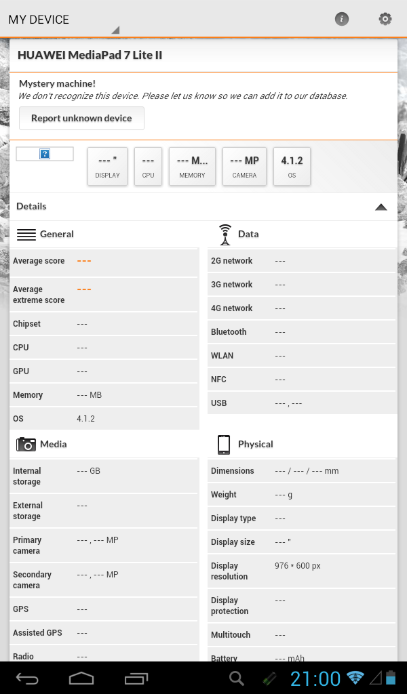The height and width of the screenshot is (694, 407).
Task: Tap the Dimensions row
Action: click(302, 471)
